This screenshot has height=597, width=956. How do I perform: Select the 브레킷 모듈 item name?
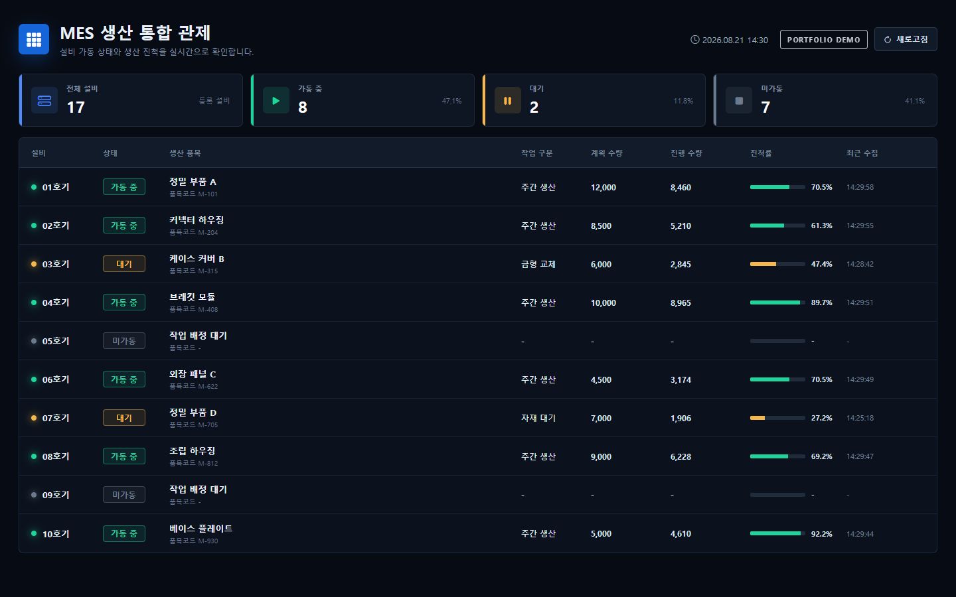click(192, 297)
